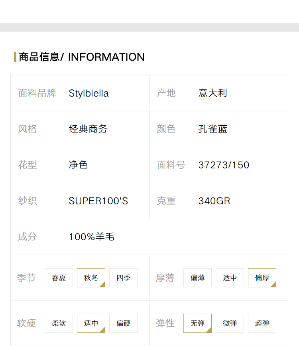
Task: Click the 340GR weight value
Action: tap(214, 201)
